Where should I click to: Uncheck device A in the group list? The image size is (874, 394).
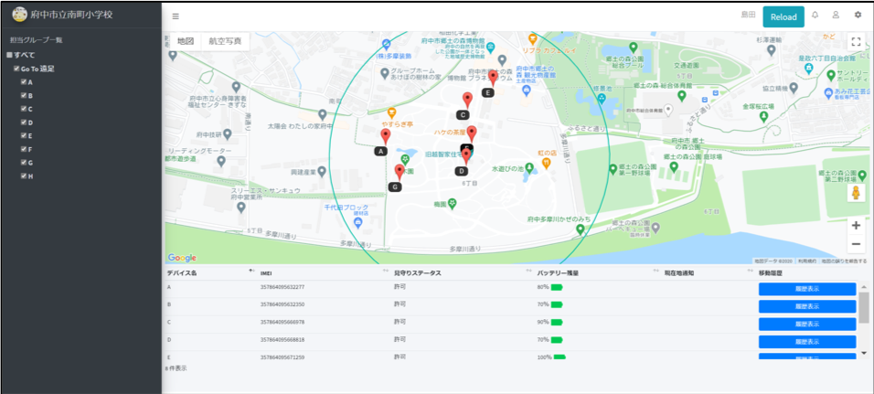coord(24,82)
